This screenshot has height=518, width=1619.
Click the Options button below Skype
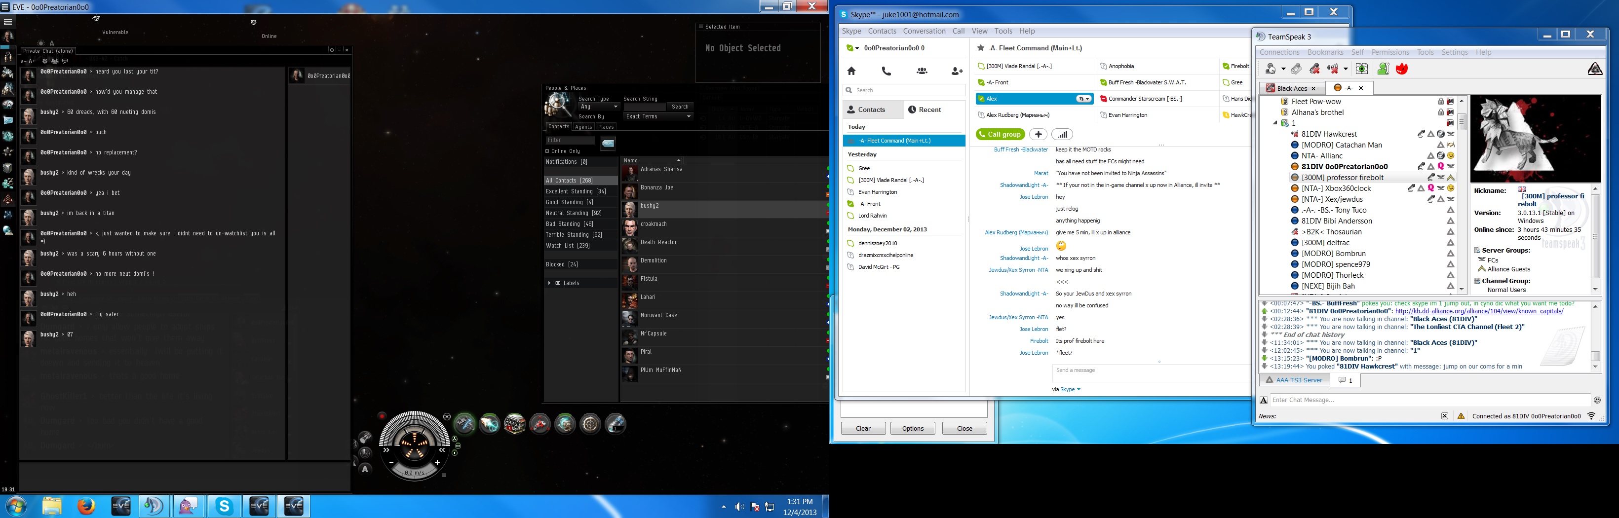(913, 428)
